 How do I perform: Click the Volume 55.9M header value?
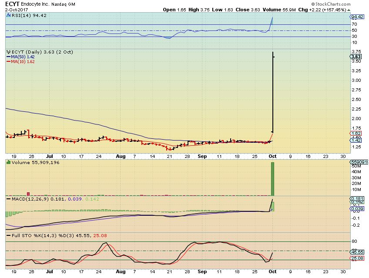(x=279, y=10)
